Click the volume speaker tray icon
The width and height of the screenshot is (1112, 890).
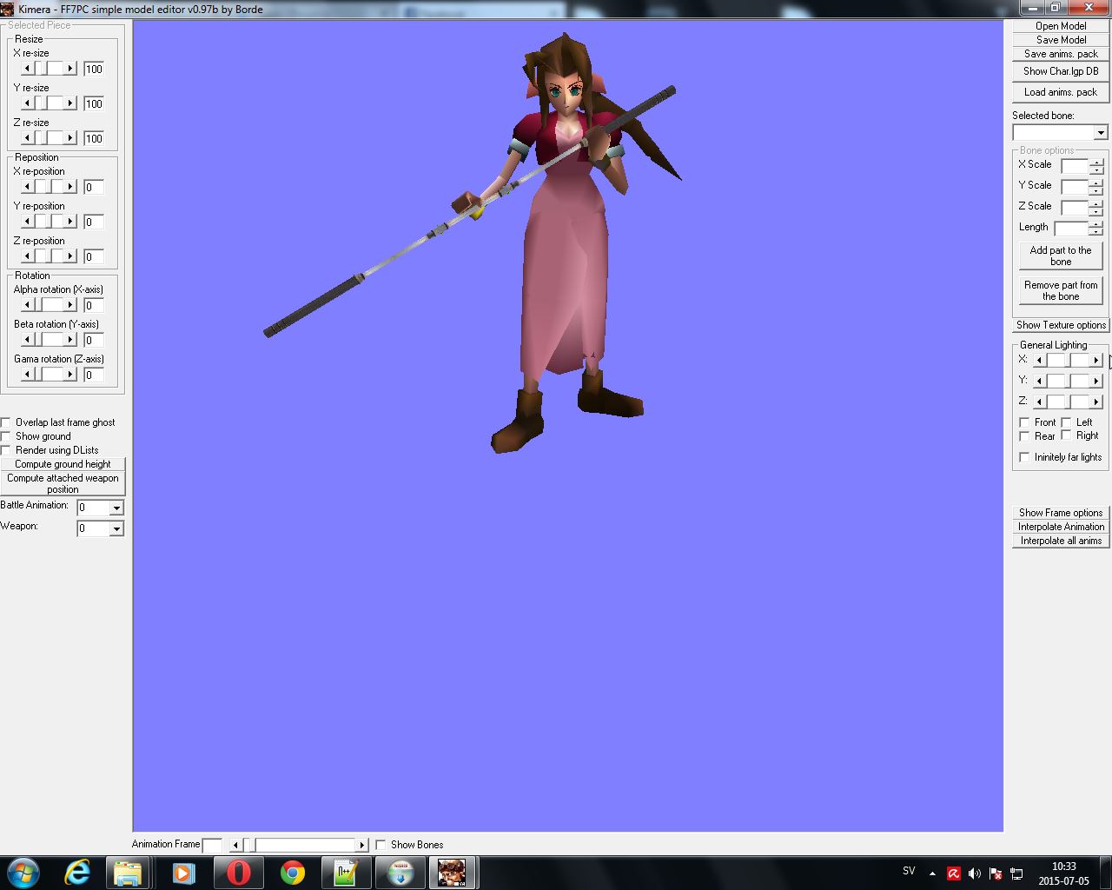[974, 873]
